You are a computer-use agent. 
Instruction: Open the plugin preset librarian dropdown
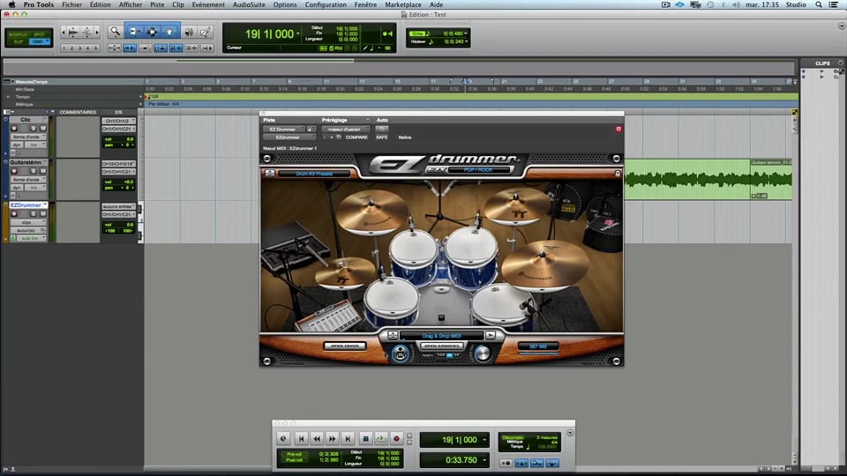click(345, 129)
